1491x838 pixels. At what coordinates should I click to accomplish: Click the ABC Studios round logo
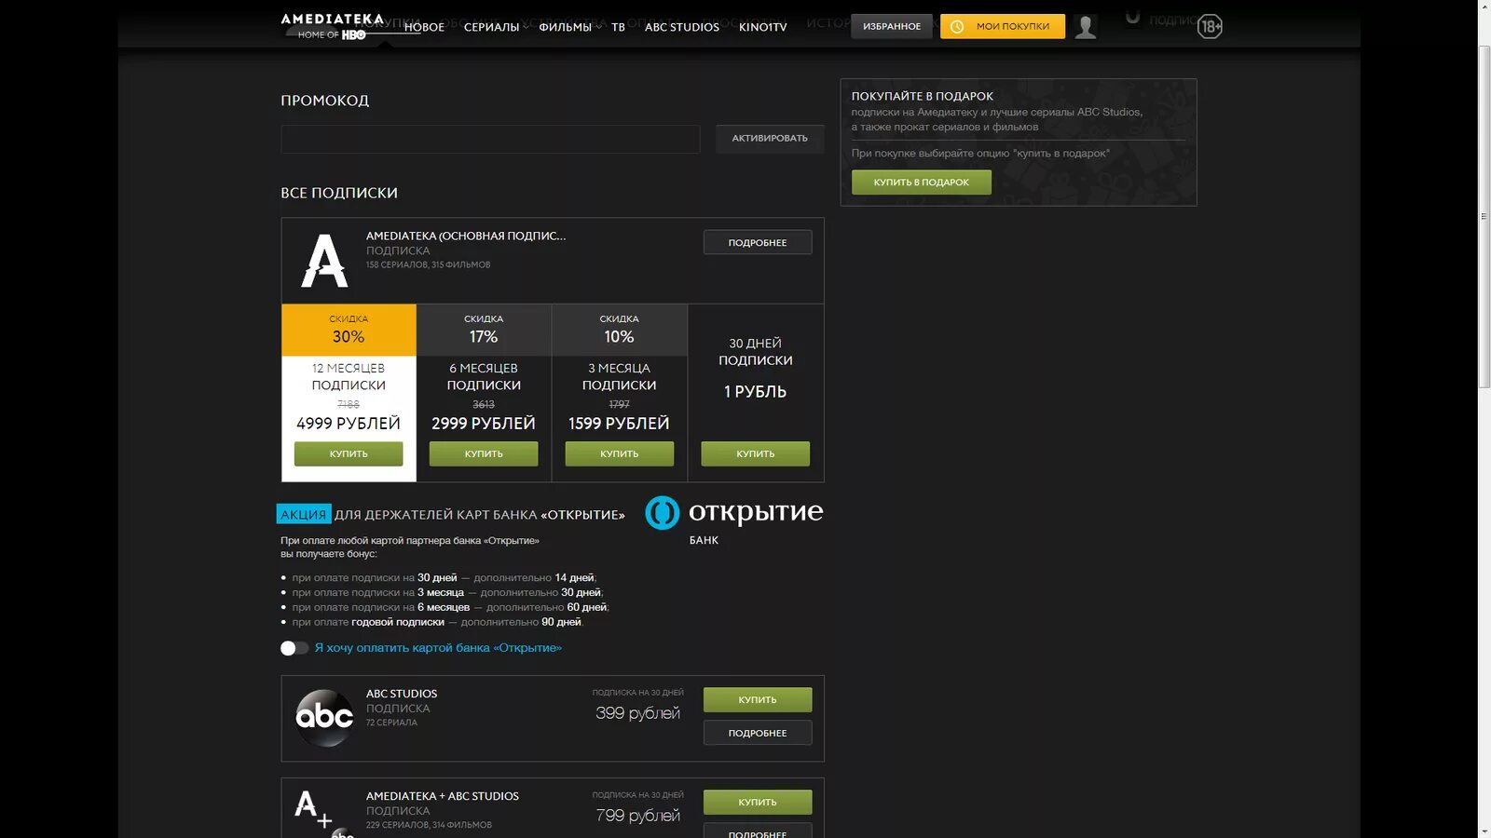click(x=324, y=717)
